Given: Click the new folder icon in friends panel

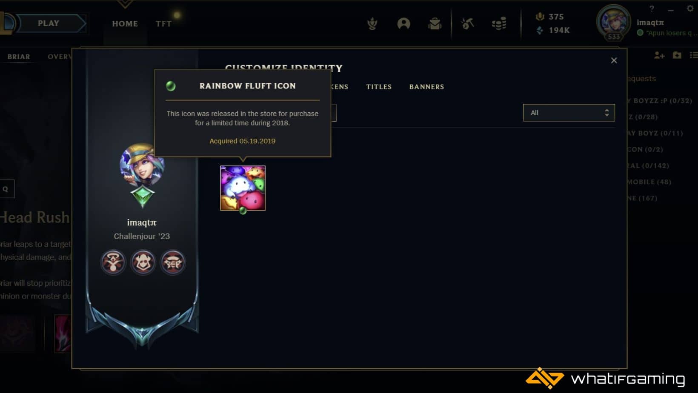Looking at the screenshot, I should tap(677, 55).
